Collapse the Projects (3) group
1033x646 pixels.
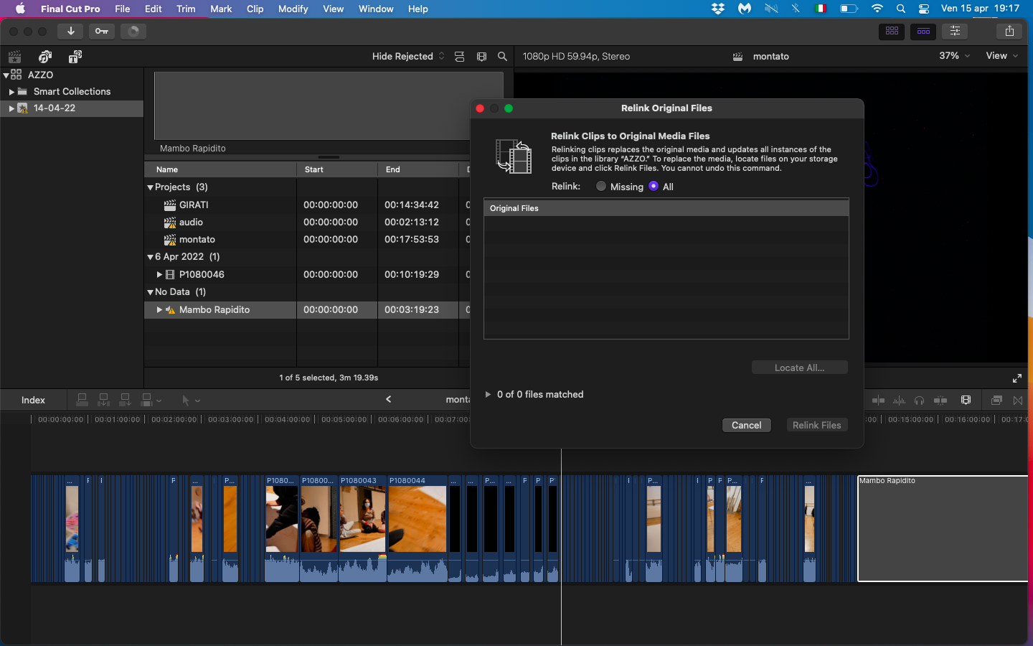[x=151, y=187]
